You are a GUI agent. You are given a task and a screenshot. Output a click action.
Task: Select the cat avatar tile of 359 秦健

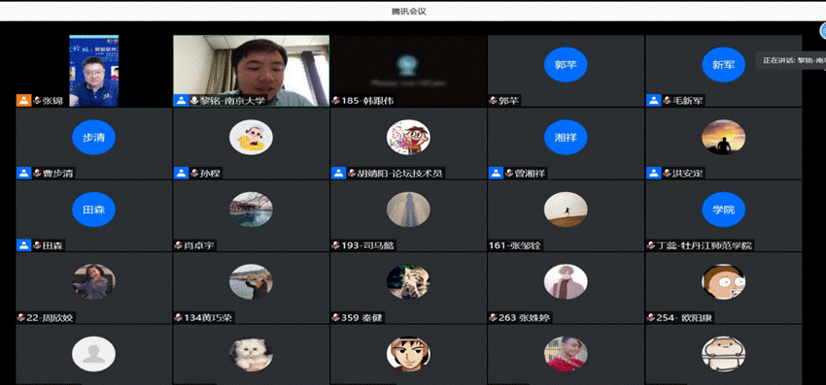[x=408, y=281]
